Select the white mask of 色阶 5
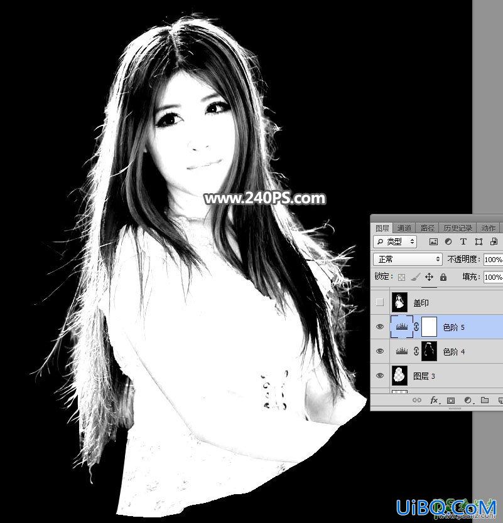This screenshot has width=503, height=523. [429, 327]
